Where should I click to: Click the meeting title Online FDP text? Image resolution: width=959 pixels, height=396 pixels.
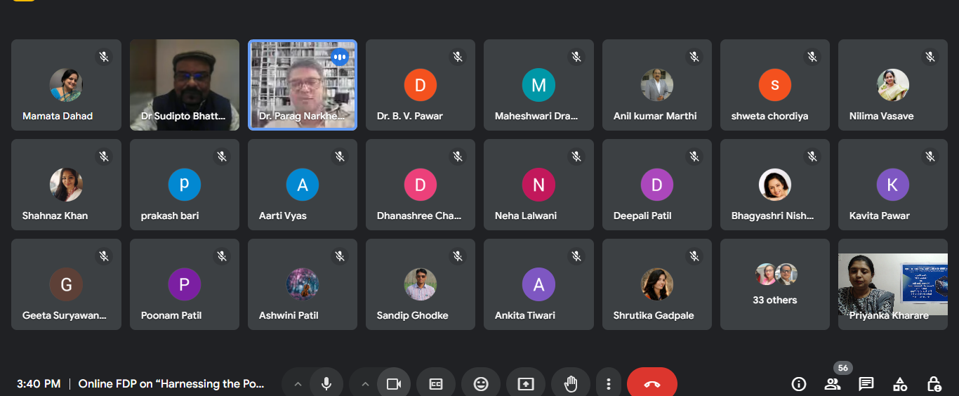[x=171, y=384]
